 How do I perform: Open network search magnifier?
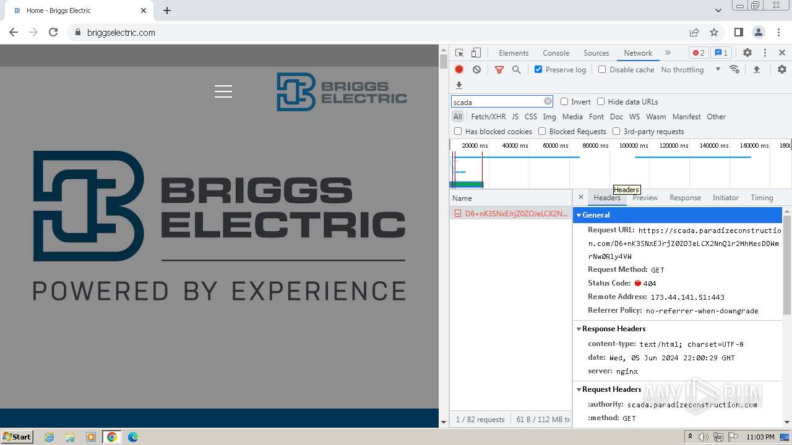[x=516, y=70]
